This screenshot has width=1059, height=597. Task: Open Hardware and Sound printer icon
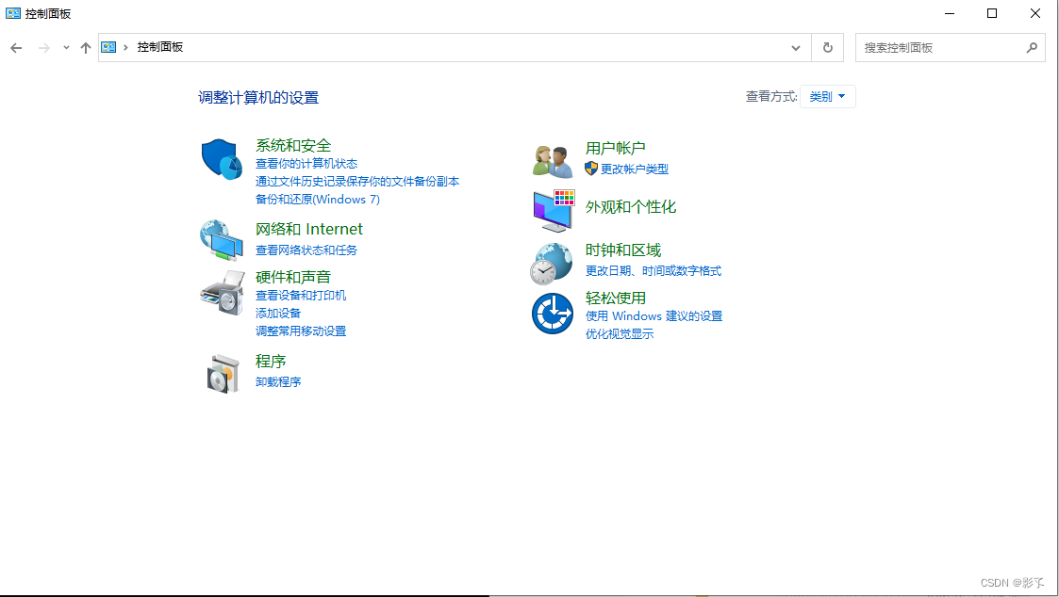(223, 293)
